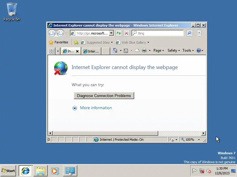Open a new blank tab
Screen dimensions: 237x177
[x=105, y=51]
